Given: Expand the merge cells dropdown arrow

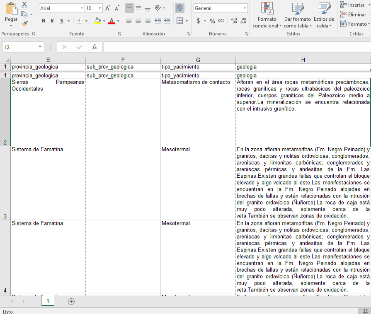Looking at the screenshot, I should [187, 21].
